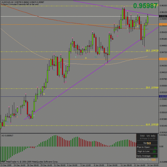Click the Spread row in info panel

click(147, 143)
